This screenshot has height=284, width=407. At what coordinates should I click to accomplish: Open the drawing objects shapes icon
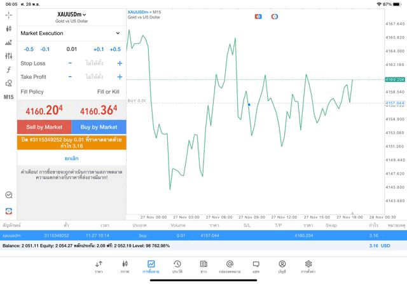(8, 83)
